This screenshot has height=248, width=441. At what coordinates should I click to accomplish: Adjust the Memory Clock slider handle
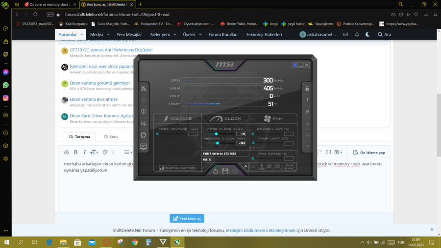click(x=218, y=143)
